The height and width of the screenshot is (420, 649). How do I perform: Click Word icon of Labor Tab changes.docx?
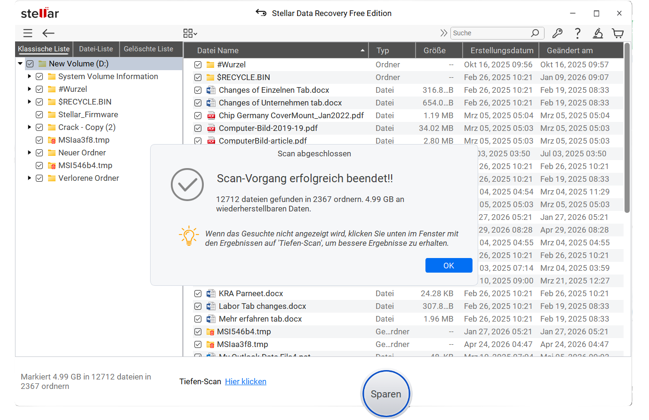(211, 306)
